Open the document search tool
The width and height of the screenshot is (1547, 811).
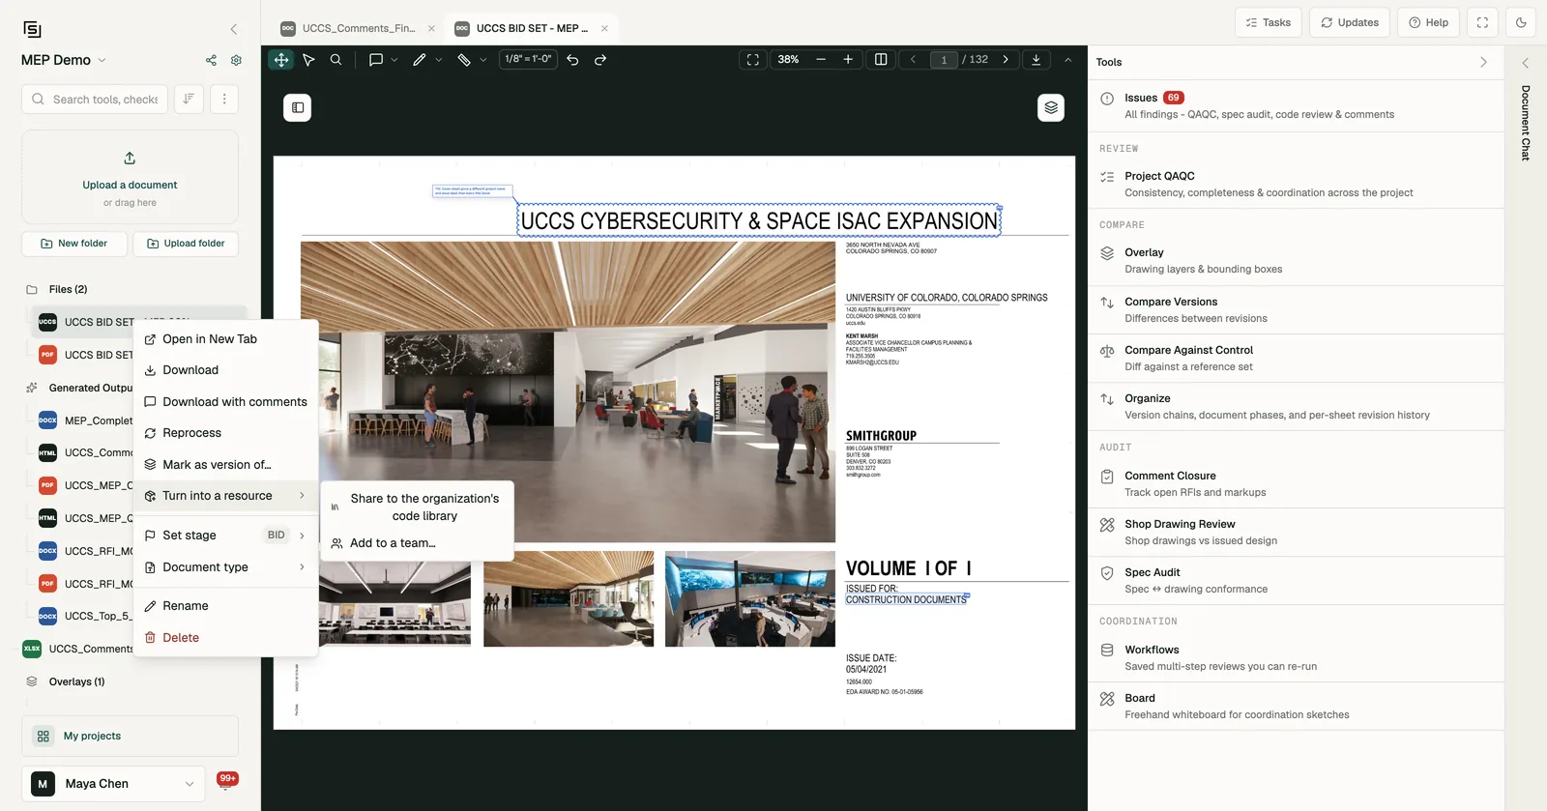pos(336,60)
